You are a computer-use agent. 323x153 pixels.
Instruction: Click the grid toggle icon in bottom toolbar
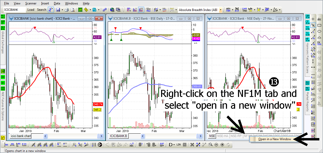pos(185,145)
